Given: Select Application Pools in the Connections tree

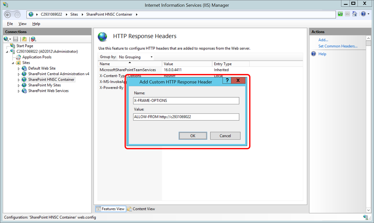Looking at the screenshot, I should tap(37, 57).
